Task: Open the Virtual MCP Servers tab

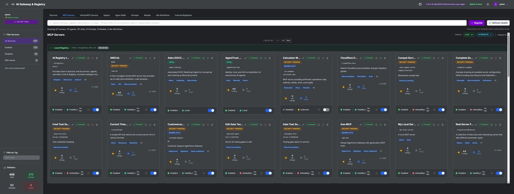Action: (89, 15)
